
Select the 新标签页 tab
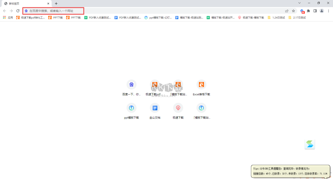coord(25,3)
